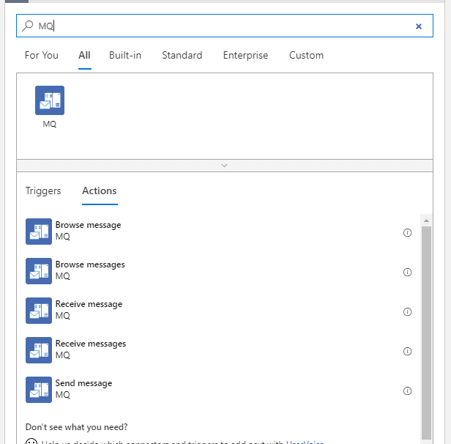Show info for Send message
The height and width of the screenshot is (444, 451).
click(407, 391)
